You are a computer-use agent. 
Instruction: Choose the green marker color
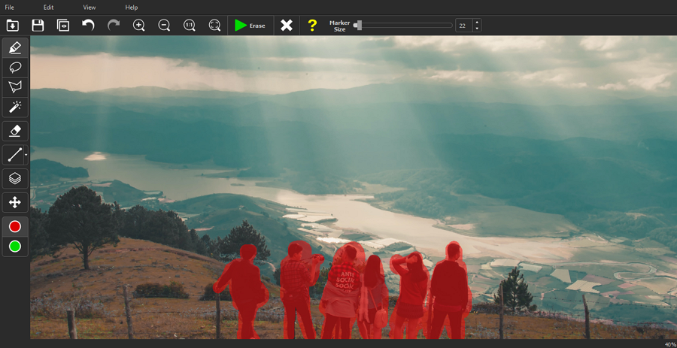(x=15, y=247)
